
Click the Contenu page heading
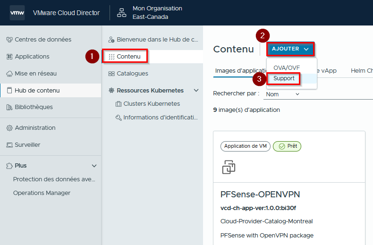[234, 49]
